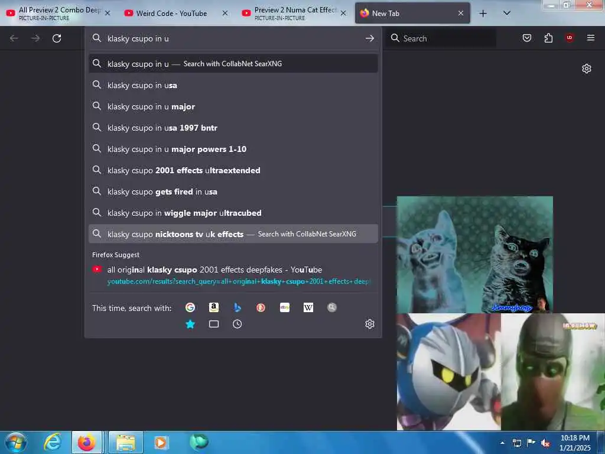Select the New Tab tab
This screenshot has width=605, height=454.
coord(412,13)
